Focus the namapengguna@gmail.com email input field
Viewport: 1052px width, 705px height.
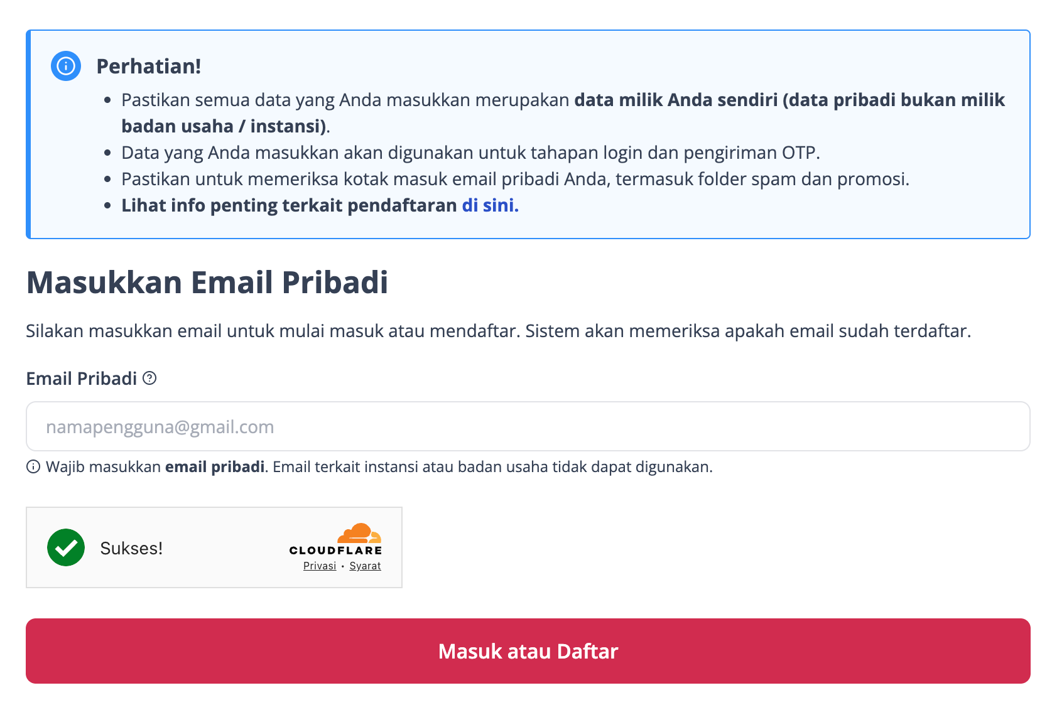coord(528,426)
